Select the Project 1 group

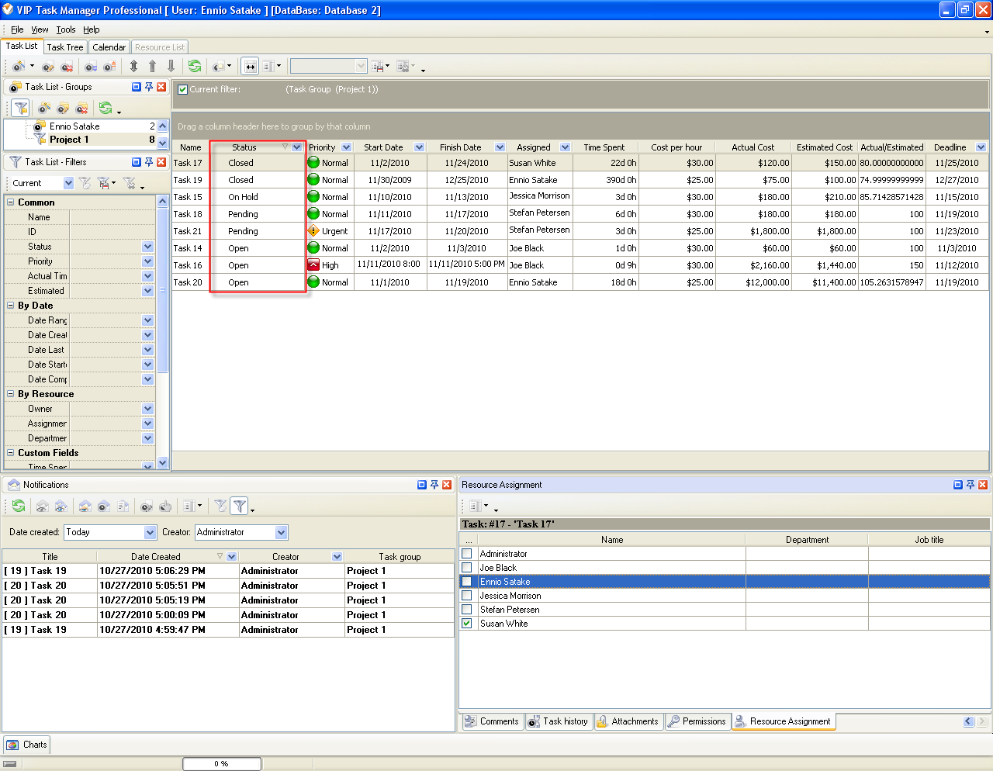pos(69,140)
